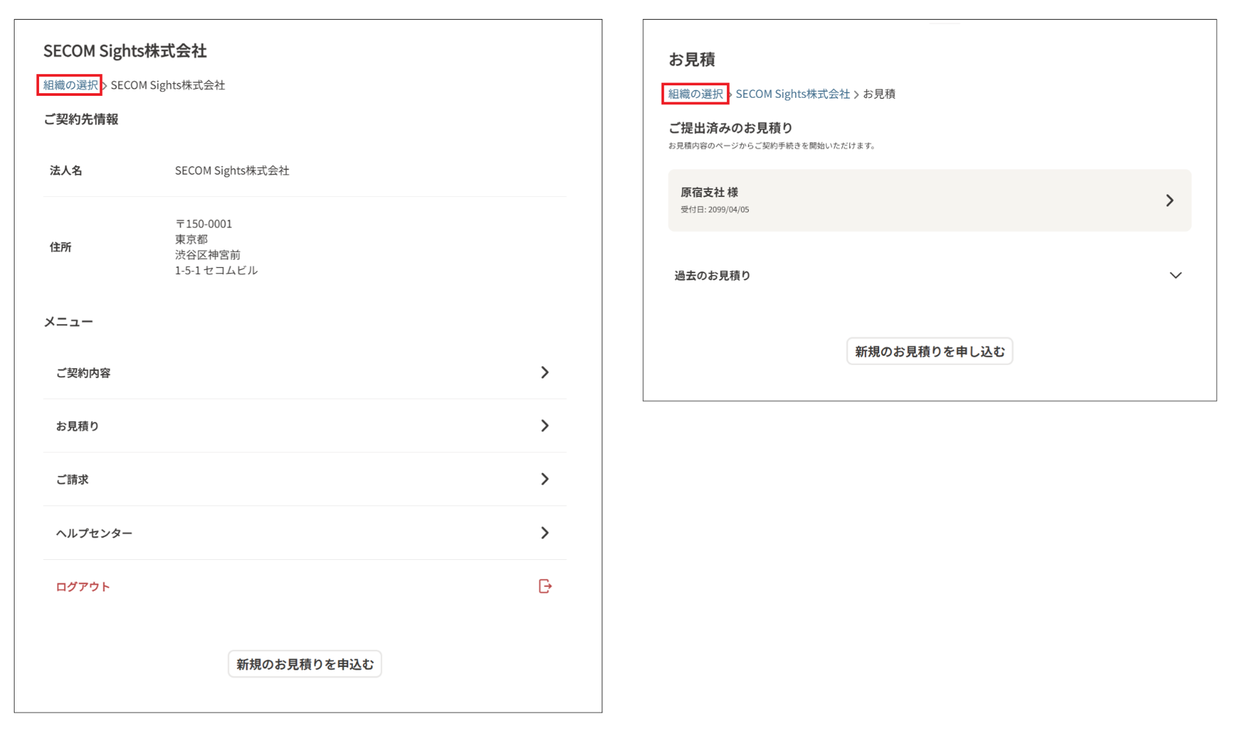Click chevron arrow beside ご請求

point(545,479)
